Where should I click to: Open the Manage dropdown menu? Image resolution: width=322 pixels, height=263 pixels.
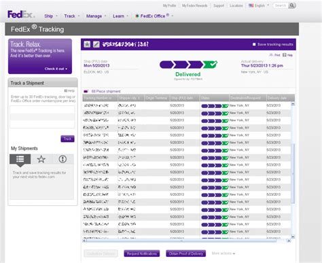pos(96,16)
